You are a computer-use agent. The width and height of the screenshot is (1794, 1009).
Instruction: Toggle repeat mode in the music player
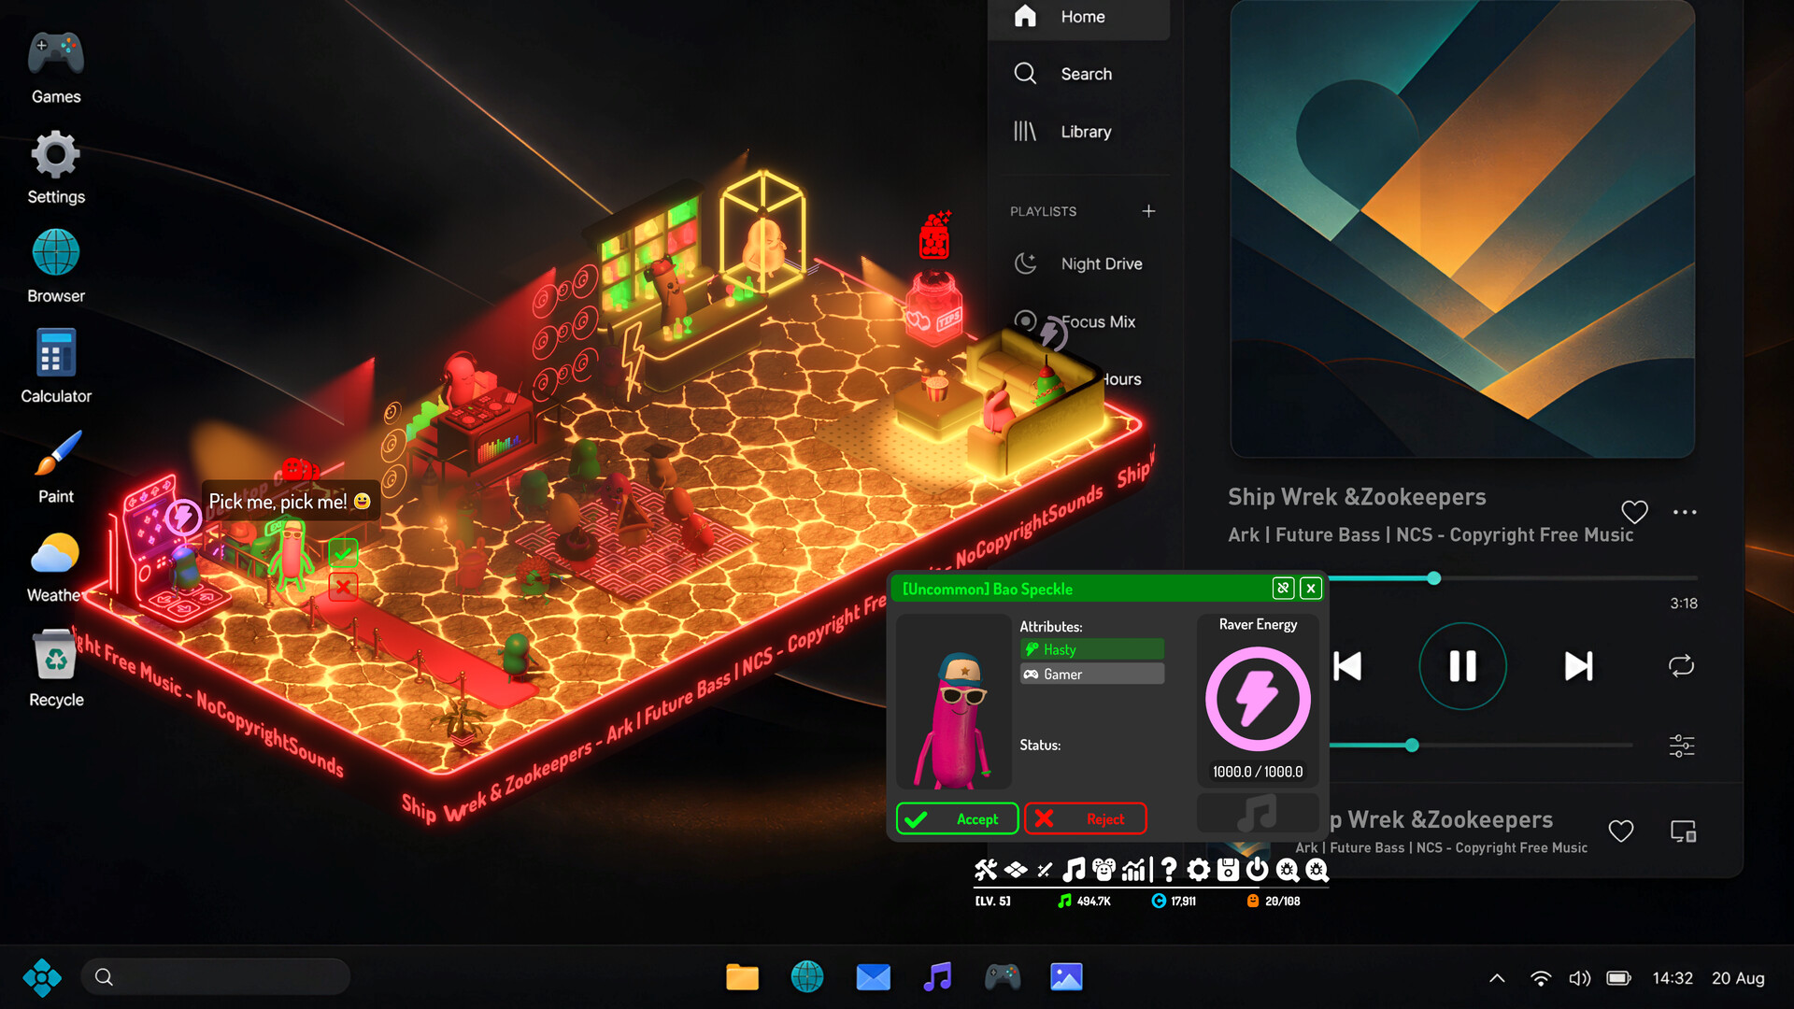tap(1681, 666)
